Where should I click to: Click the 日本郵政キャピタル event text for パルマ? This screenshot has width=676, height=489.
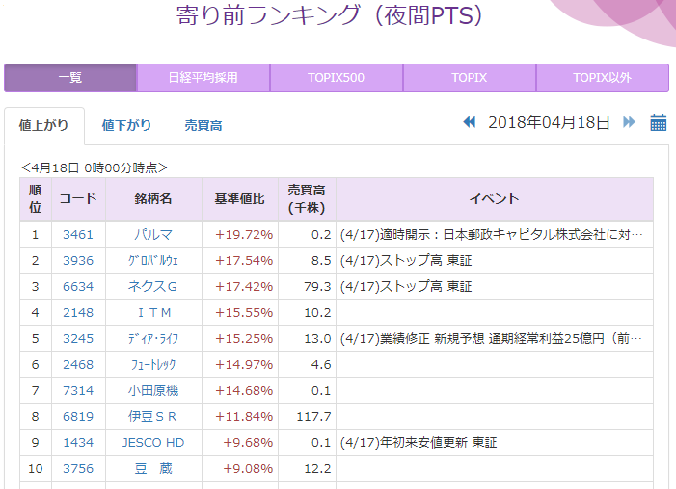pos(492,235)
